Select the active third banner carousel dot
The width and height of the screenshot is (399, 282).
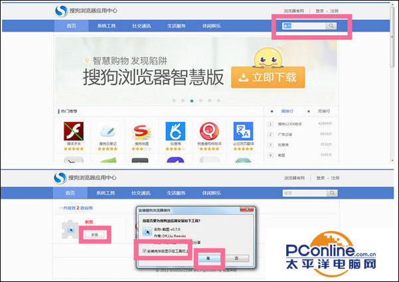coord(192,101)
